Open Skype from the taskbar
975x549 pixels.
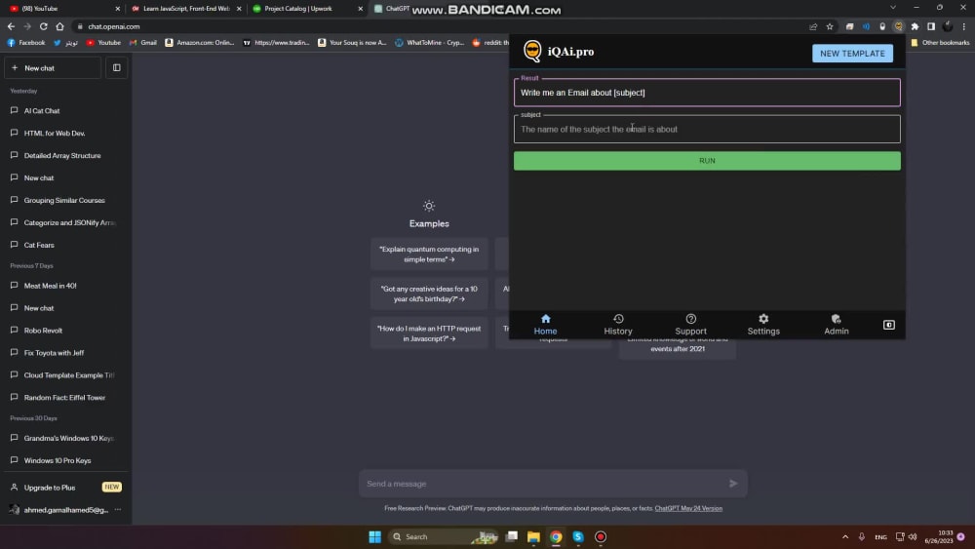(578, 536)
